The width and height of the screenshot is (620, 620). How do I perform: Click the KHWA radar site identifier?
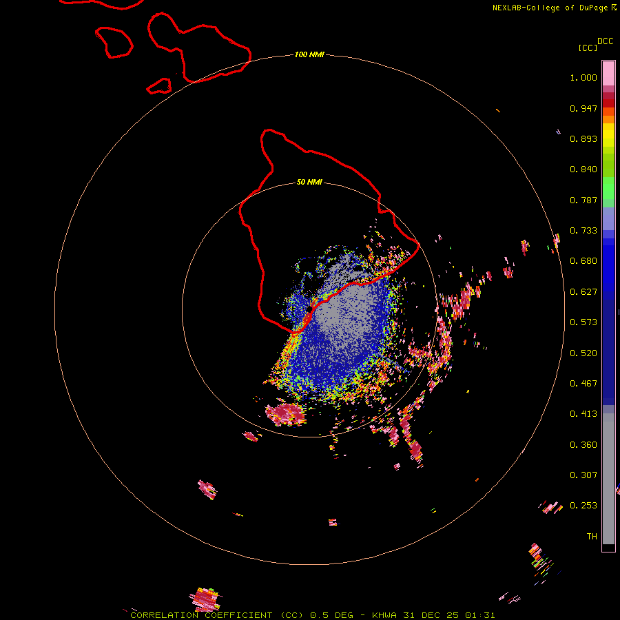[x=384, y=615]
